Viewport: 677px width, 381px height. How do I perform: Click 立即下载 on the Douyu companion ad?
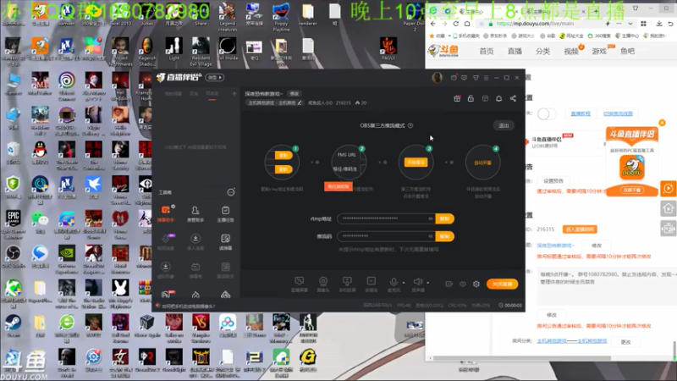point(632,190)
